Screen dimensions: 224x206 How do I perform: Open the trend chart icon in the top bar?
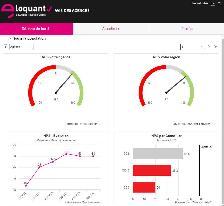click(x=213, y=3)
